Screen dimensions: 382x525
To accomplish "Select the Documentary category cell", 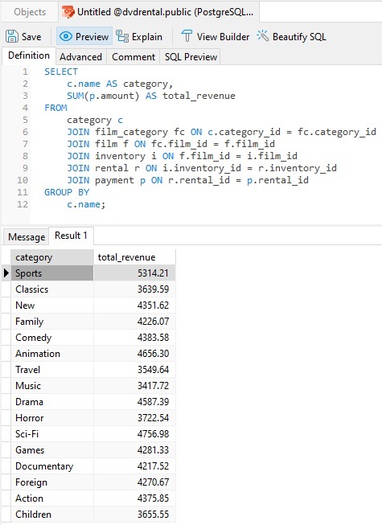I will tap(52, 466).
